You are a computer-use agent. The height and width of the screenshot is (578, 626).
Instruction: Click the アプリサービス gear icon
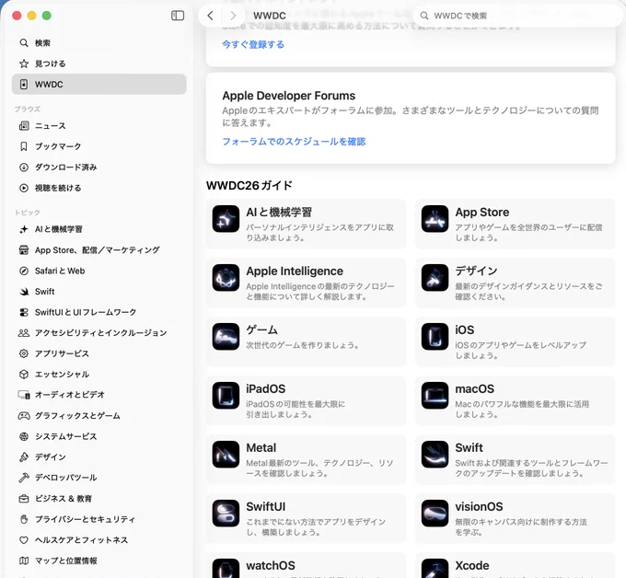coord(24,353)
